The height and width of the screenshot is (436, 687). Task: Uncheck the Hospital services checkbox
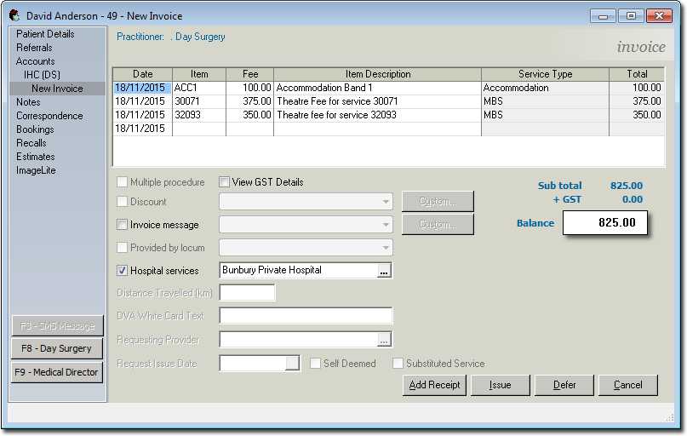[x=122, y=271]
